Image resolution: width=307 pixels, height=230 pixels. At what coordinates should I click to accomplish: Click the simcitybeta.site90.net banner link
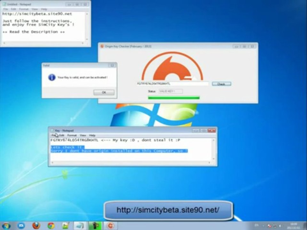click(x=168, y=210)
